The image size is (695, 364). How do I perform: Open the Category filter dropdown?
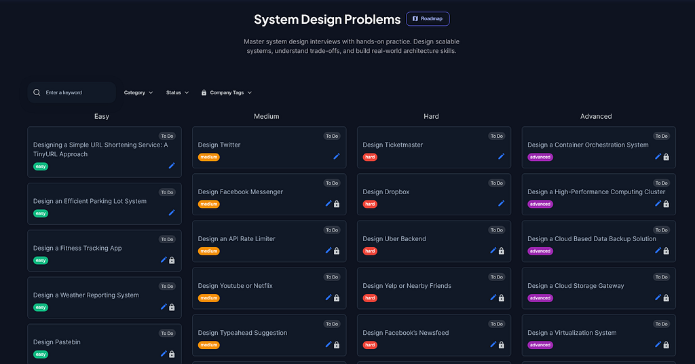[x=138, y=92]
